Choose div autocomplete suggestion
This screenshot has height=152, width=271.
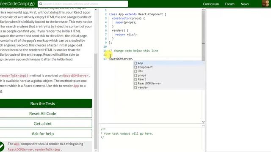coord(169,71)
